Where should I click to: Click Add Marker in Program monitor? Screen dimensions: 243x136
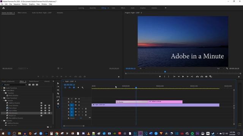160,77
